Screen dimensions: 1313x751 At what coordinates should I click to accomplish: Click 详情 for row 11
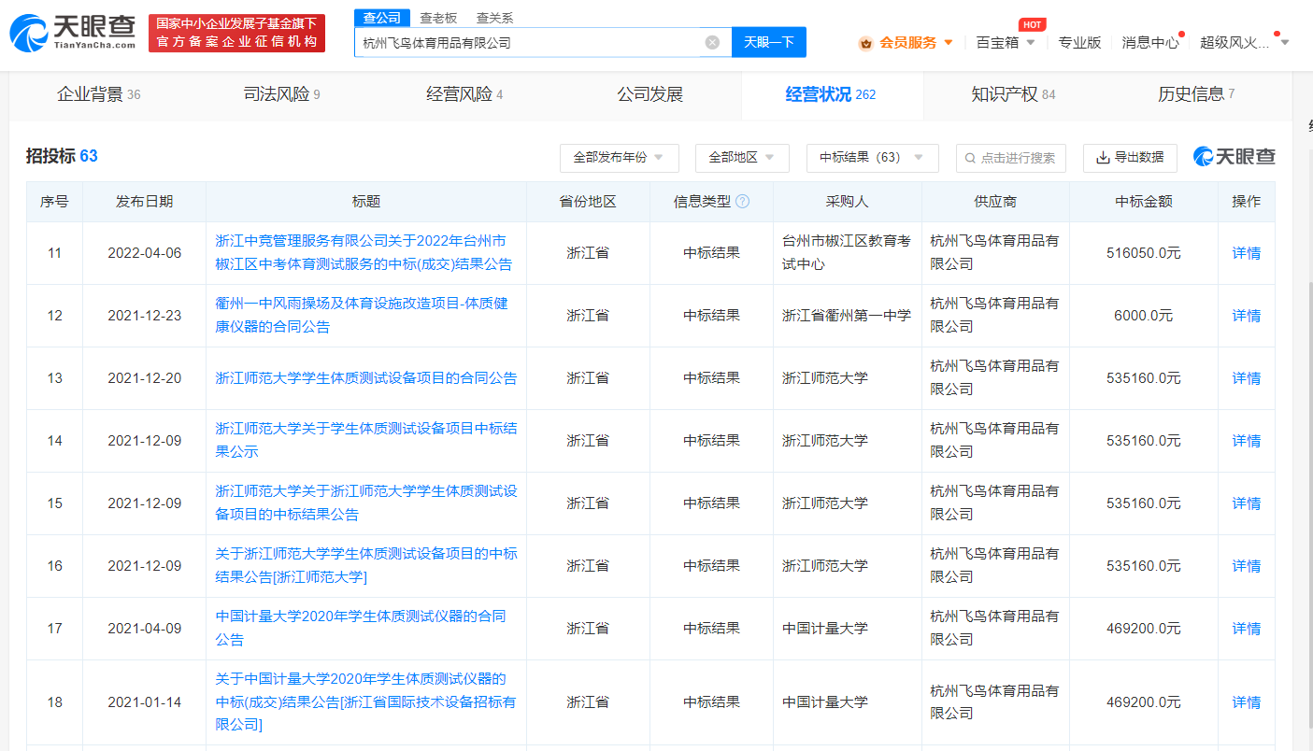pyautogui.click(x=1246, y=253)
